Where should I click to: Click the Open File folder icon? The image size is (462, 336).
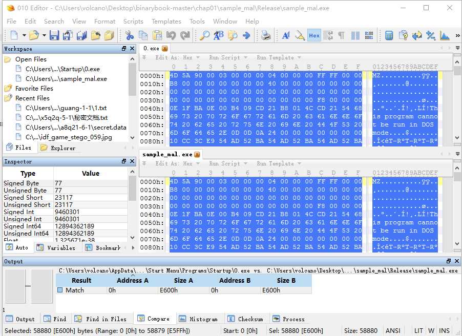34,36
